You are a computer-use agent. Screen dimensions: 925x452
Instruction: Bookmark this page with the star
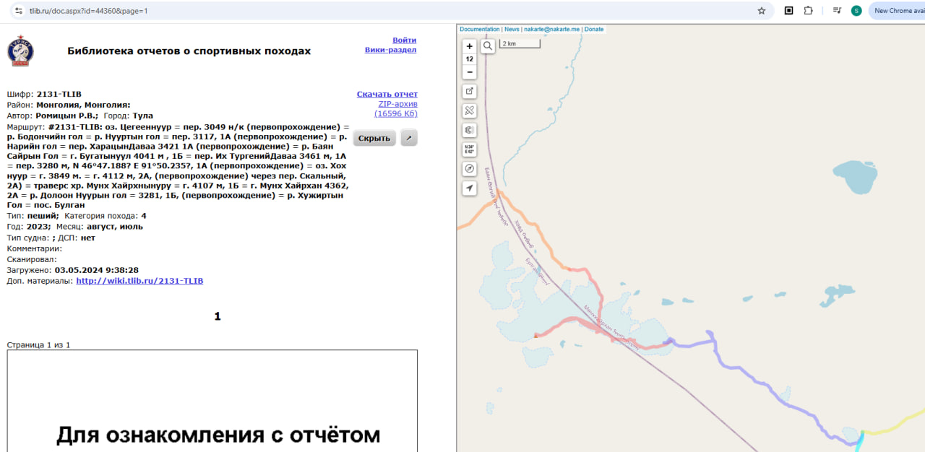point(761,11)
